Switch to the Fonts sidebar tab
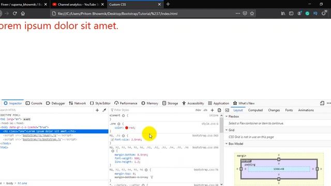The image size is (331, 186). click(289, 110)
